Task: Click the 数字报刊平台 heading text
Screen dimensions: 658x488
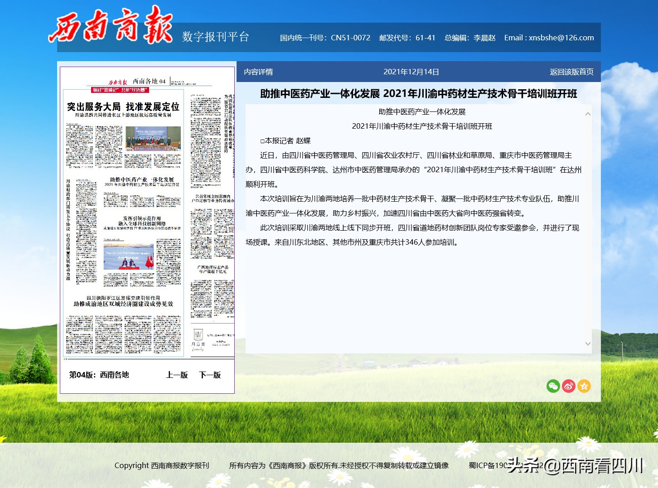Action: pyautogui.click(x=216, y=37)
